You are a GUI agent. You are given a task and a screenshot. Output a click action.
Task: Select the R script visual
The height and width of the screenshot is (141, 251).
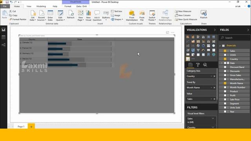point(208,55)
